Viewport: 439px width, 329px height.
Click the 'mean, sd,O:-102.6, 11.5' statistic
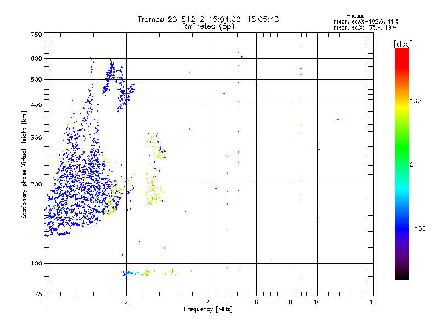click(366, 21)
